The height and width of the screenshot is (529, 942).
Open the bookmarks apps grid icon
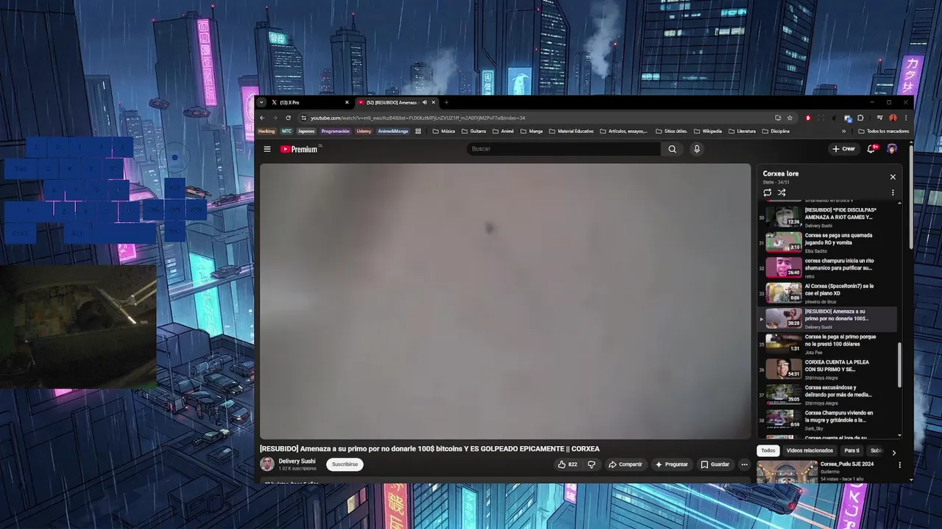point(418,132)
